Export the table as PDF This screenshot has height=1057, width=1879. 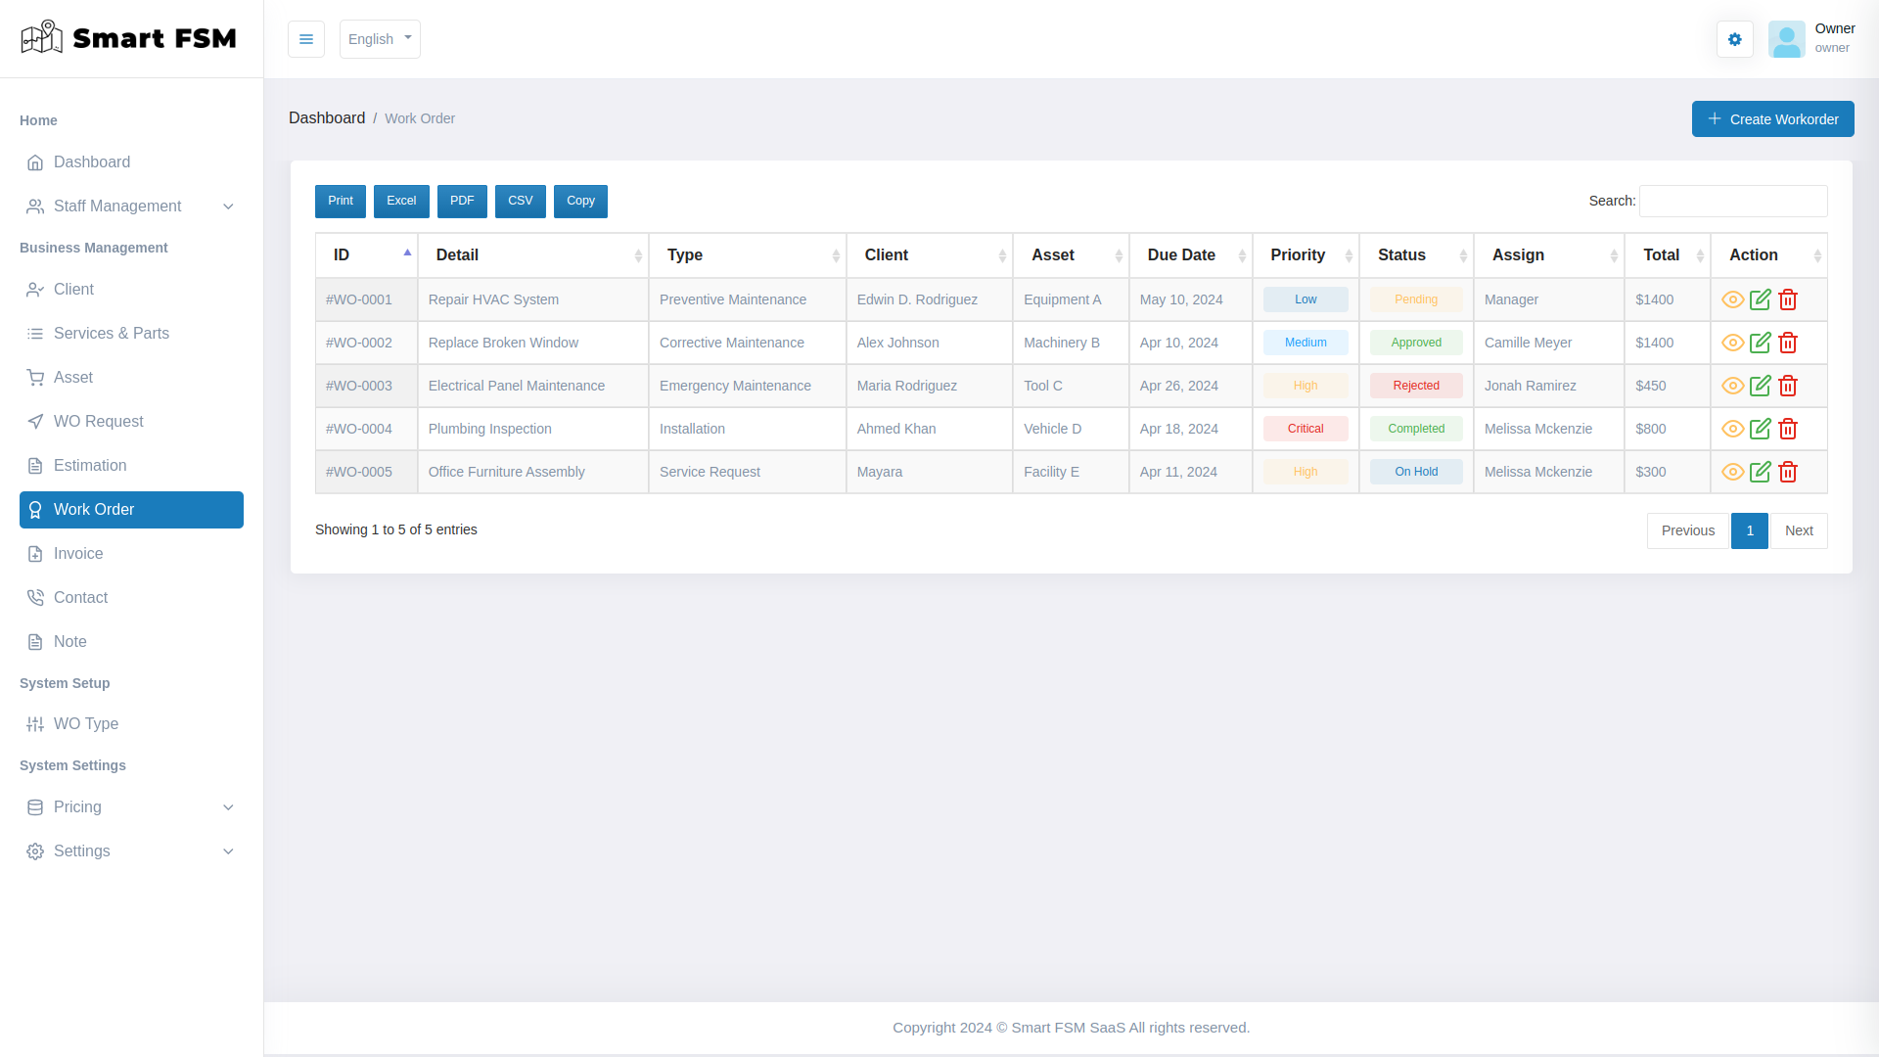462,201
